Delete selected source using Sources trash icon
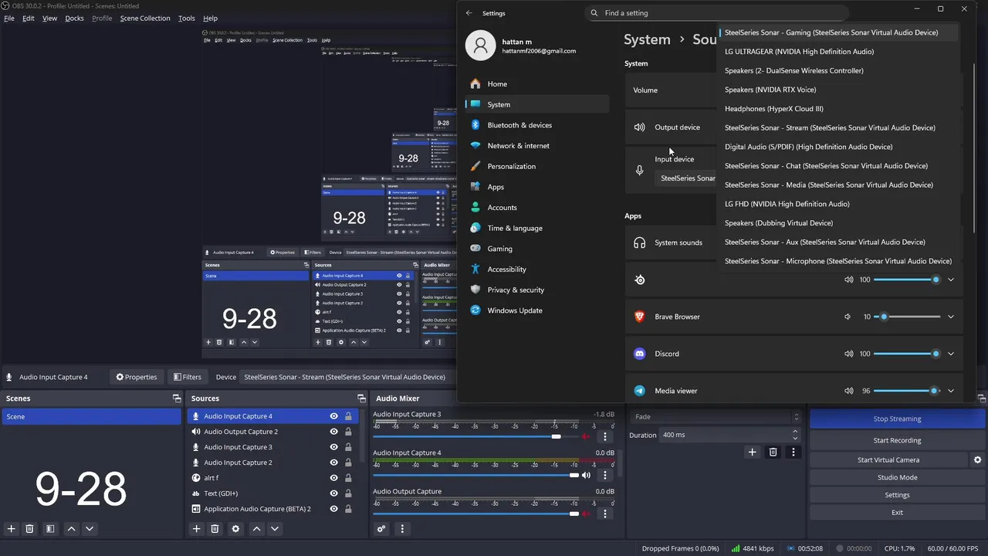This screenshot has width=988, height=556. (x=215, y=529)
